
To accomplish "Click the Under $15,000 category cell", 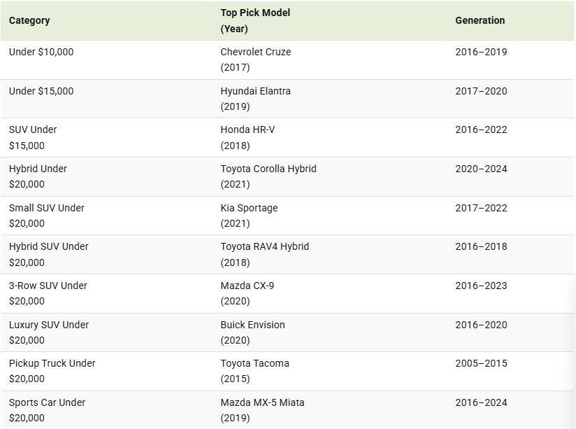I will click(x=41, y=91).
